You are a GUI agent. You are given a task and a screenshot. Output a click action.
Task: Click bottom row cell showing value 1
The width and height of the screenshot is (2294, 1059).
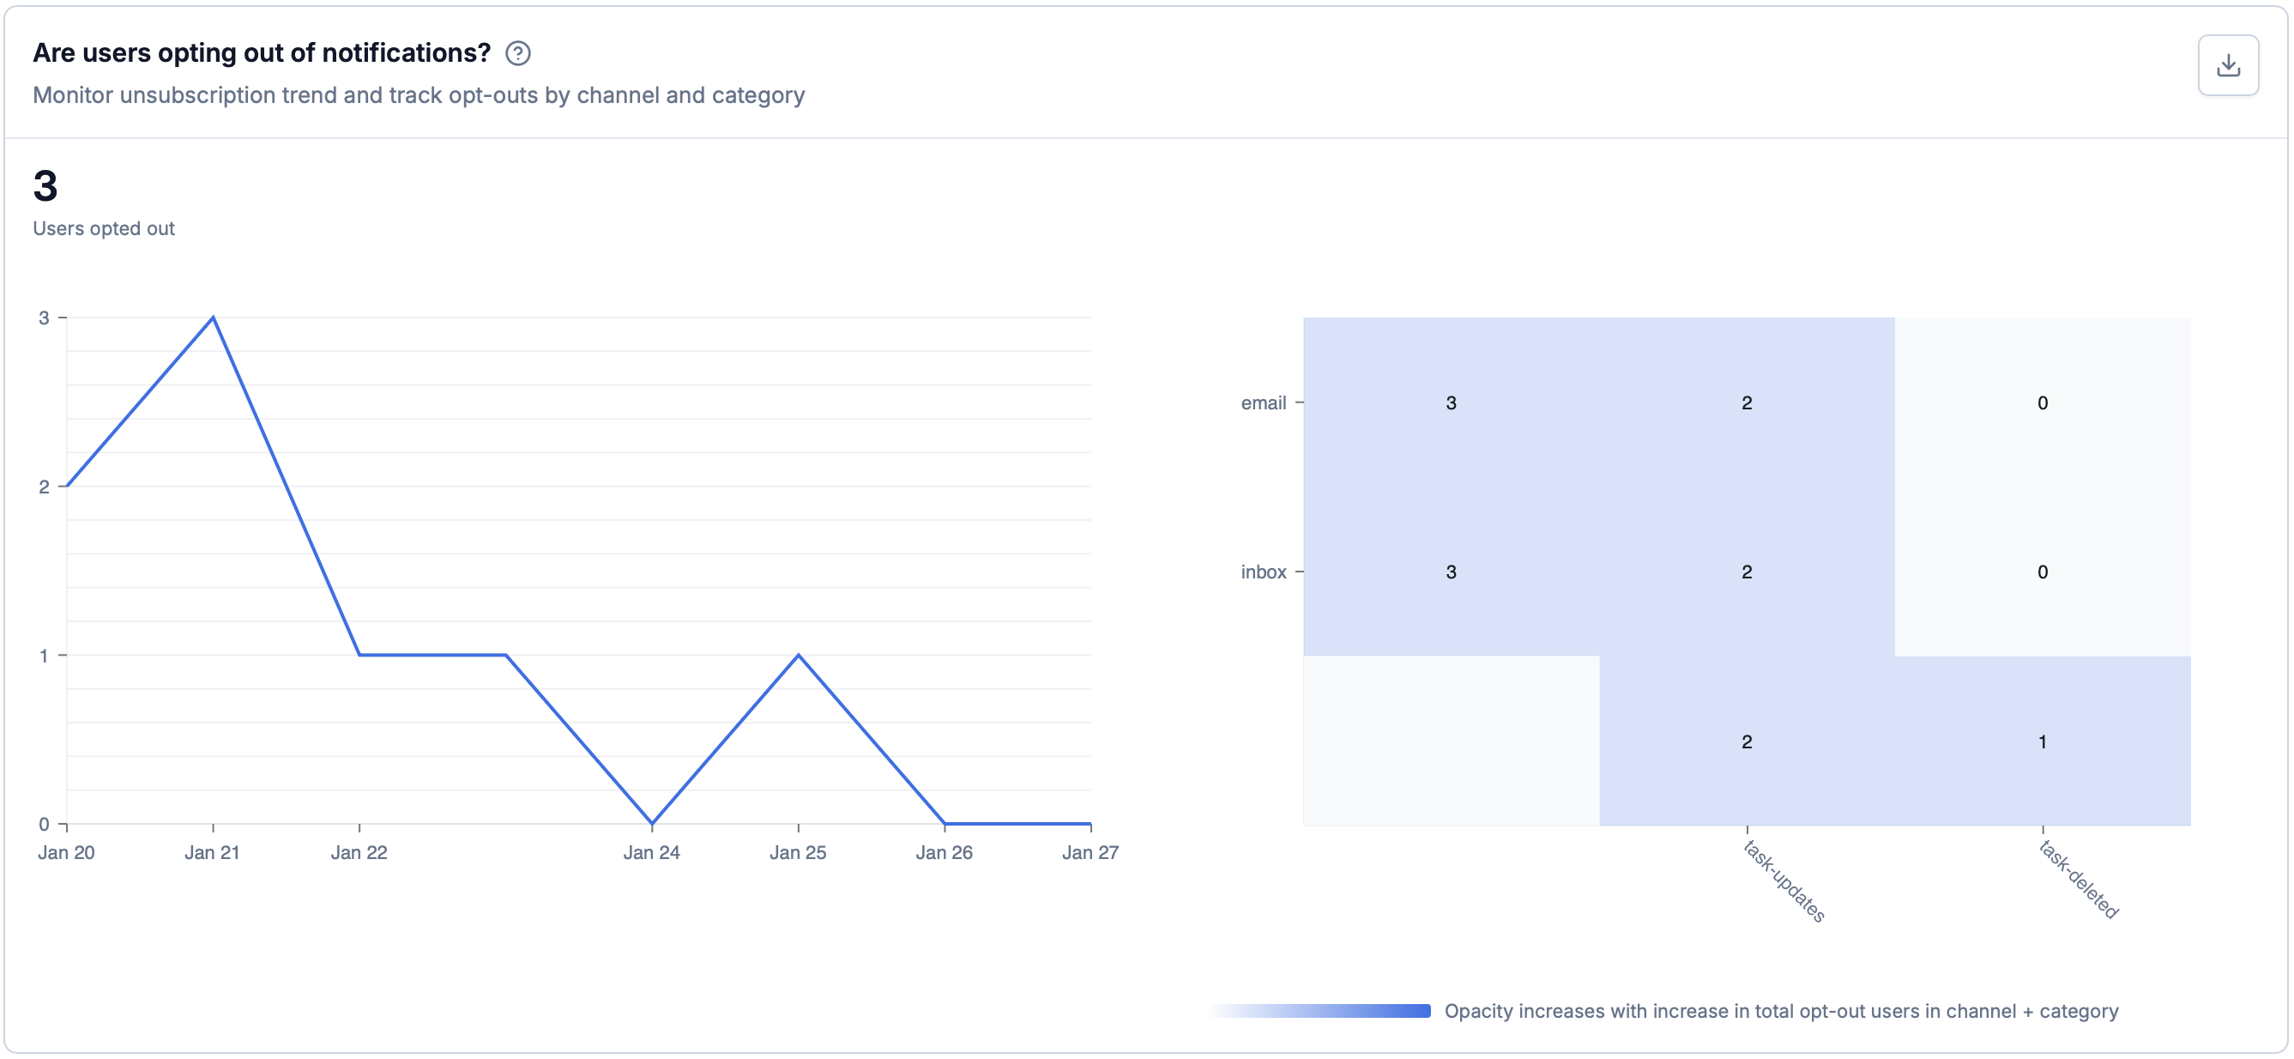[x=2042, y=741]
